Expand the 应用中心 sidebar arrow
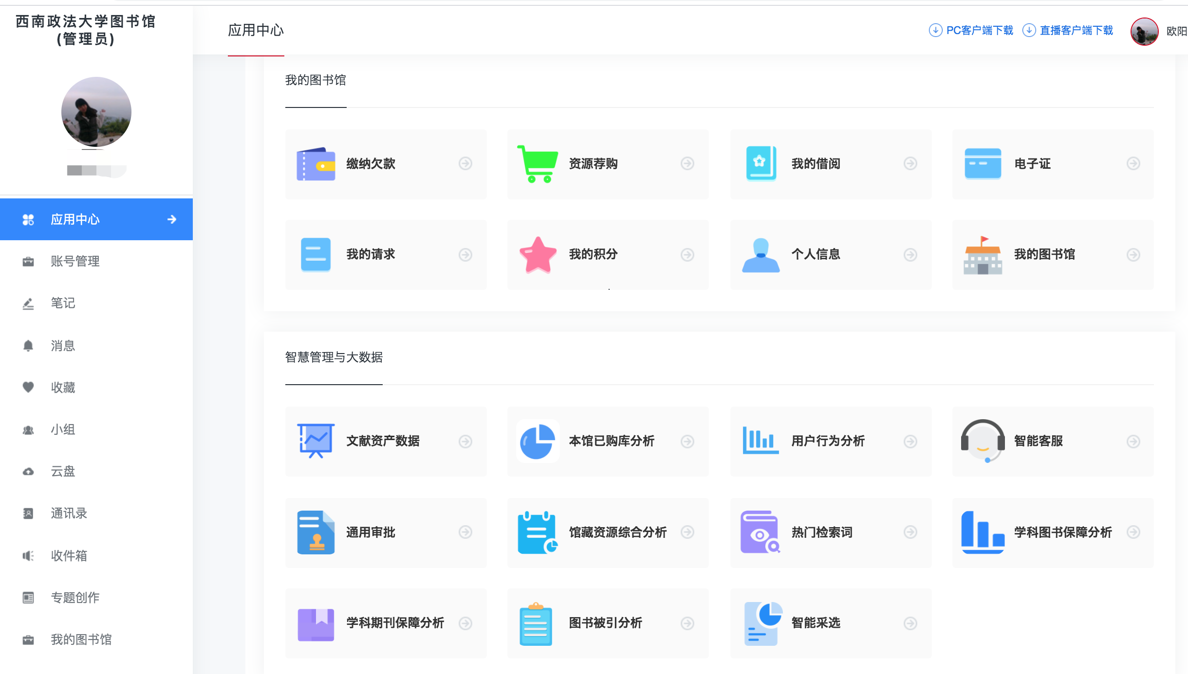1188x674 pixels. 171,219
